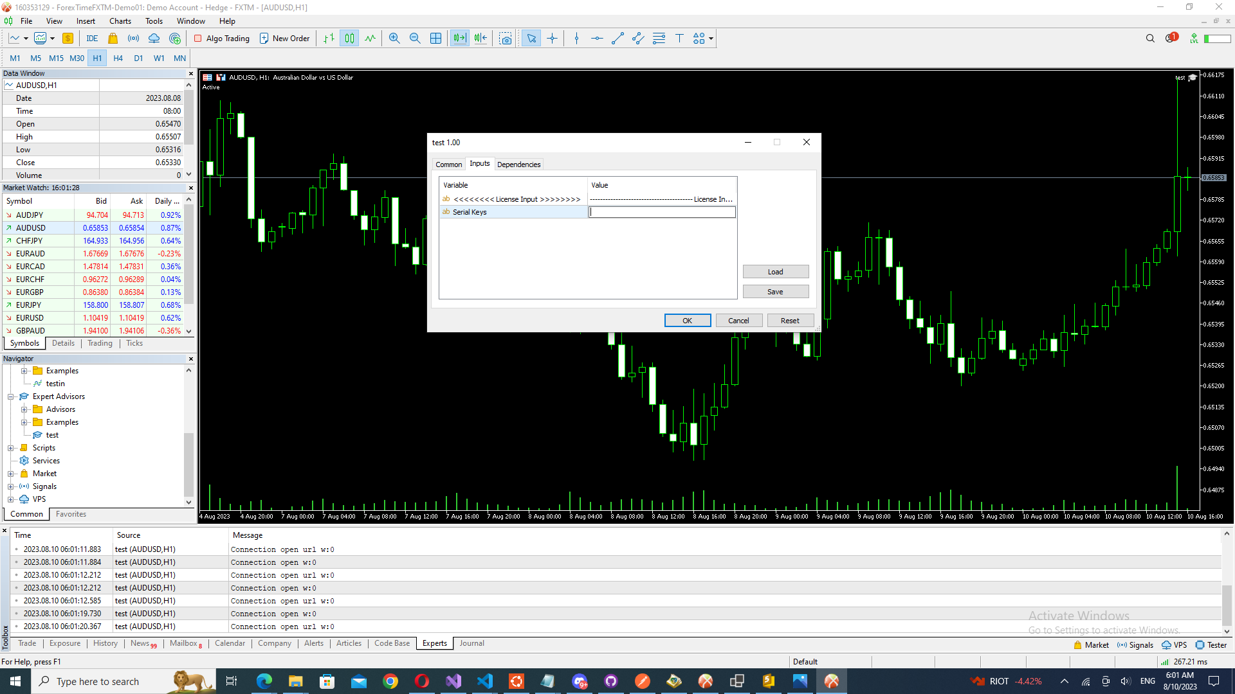The image size is (1235, 694).
Task: Click the Serial Keys value field
Action: (662, 212)
